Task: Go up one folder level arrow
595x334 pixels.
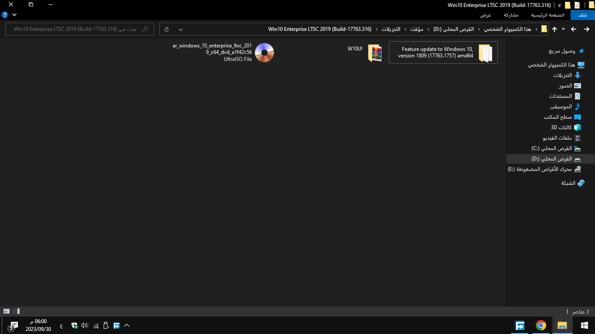Action: point(554,29)
